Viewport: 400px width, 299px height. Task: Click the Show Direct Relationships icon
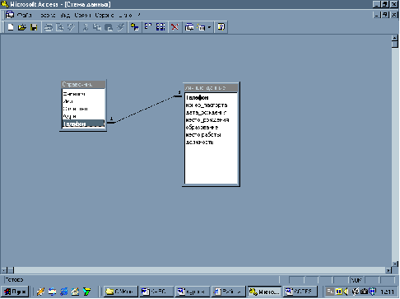(148, 27)
